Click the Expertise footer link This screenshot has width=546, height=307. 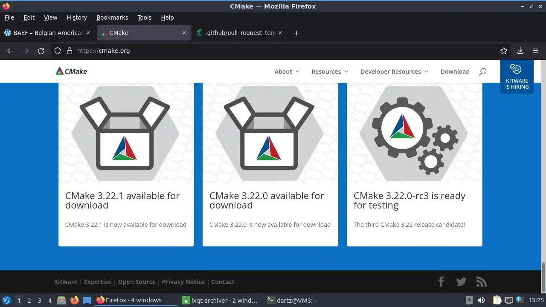pos(98,282)
